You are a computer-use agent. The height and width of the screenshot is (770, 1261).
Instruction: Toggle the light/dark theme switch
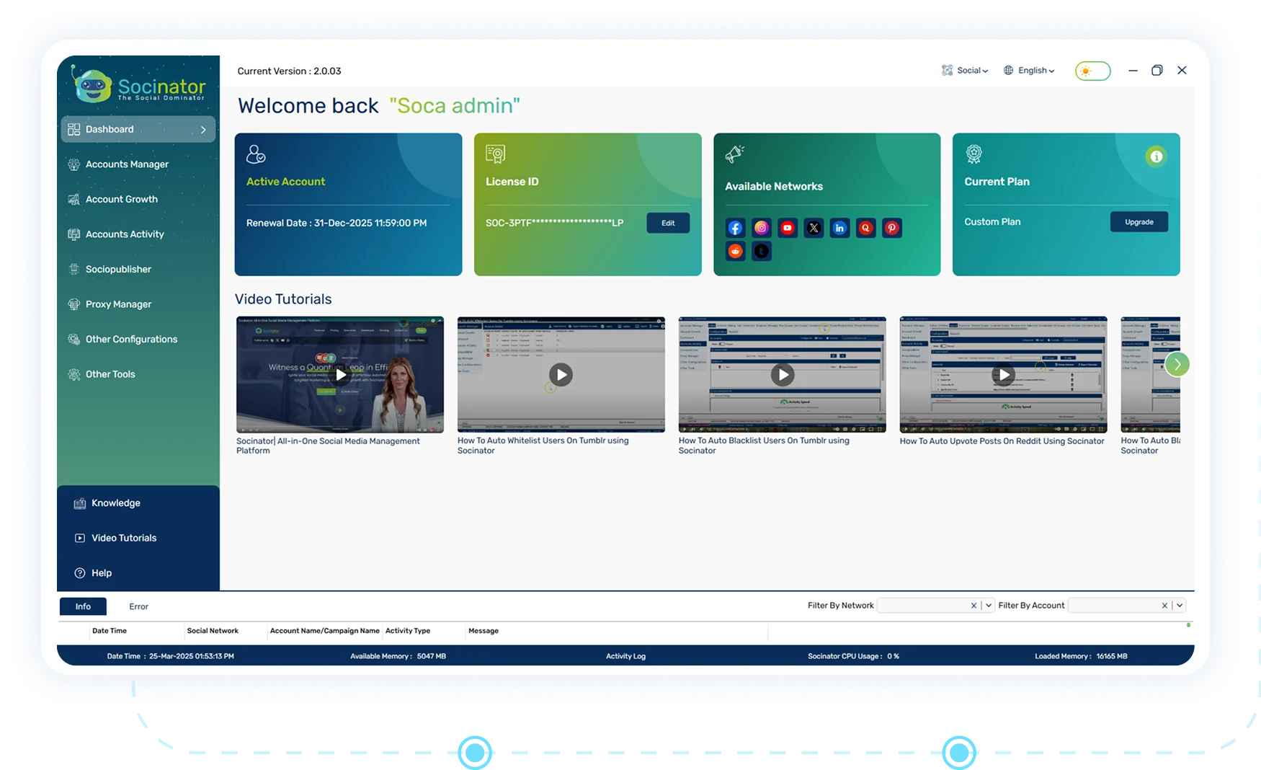click(x=1092, y=71)
